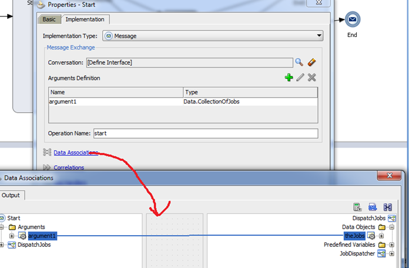The image size is (409, 268).
Task: Add a new argument with green plus
Action: 289,78
